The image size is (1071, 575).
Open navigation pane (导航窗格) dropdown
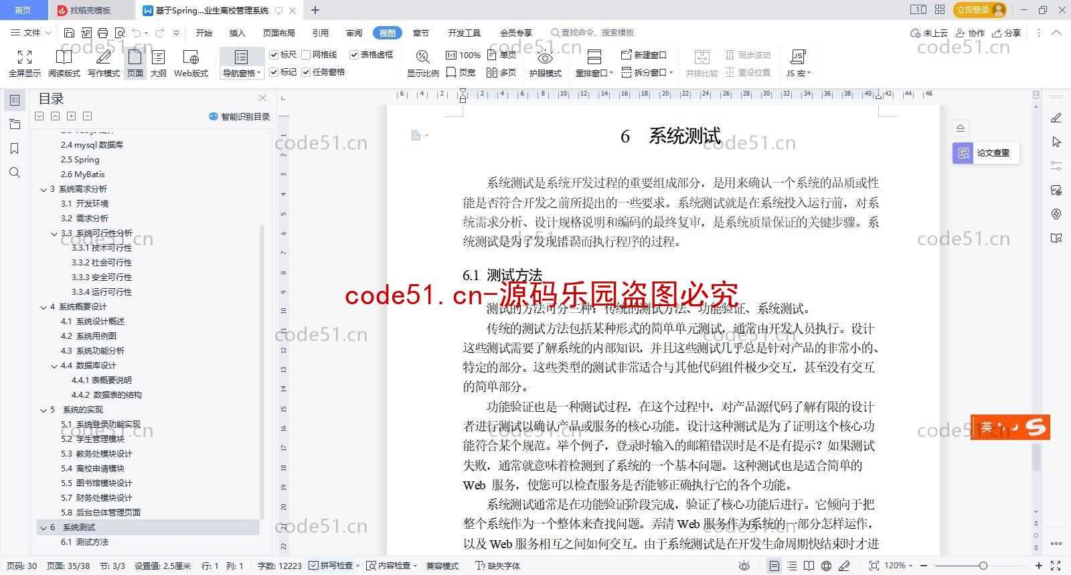tap(241, 73)
